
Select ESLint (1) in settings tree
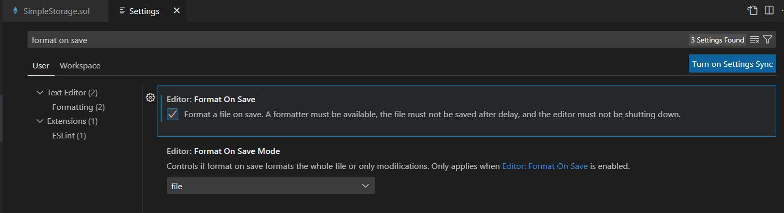(69, 136)
